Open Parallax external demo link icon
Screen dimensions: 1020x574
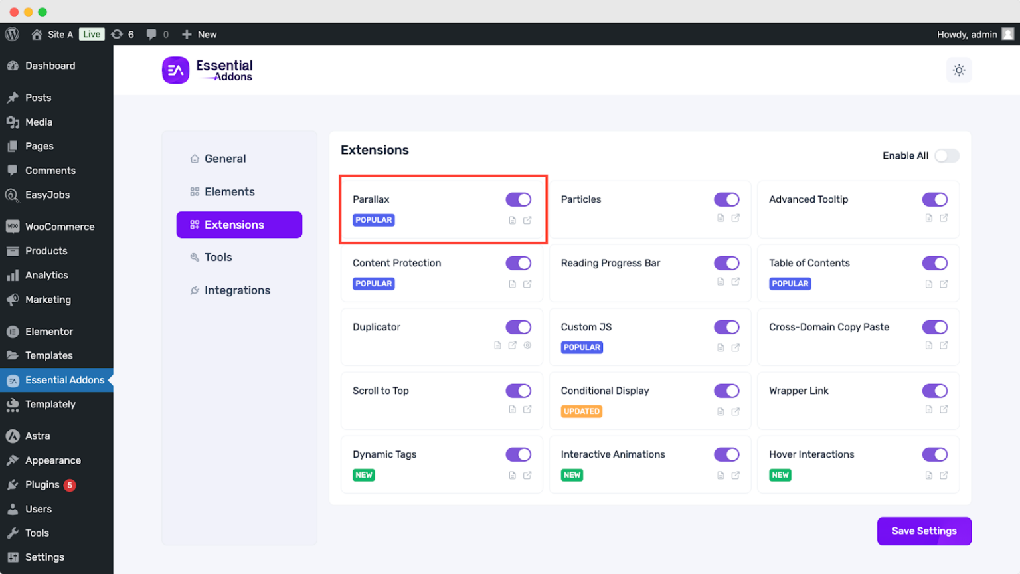coord(527,221)
